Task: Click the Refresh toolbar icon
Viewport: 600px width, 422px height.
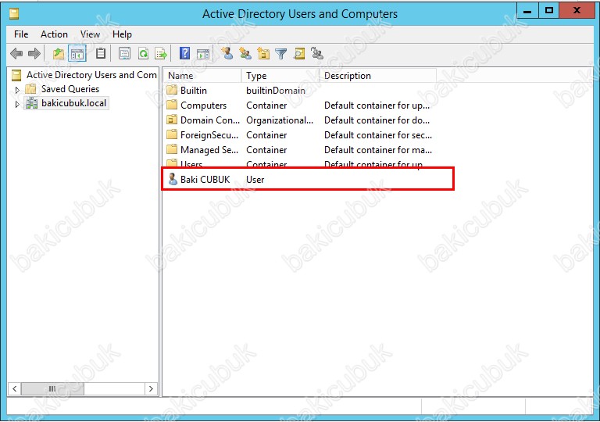Action: (143, 54)
